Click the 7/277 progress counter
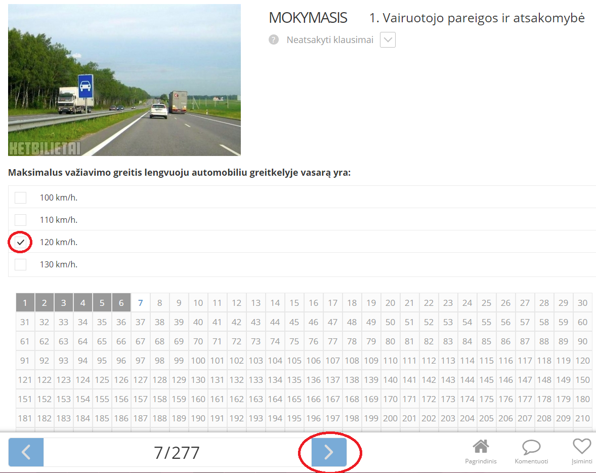The width and height of the screenshot is (596, 473). (x=177, y=452)
